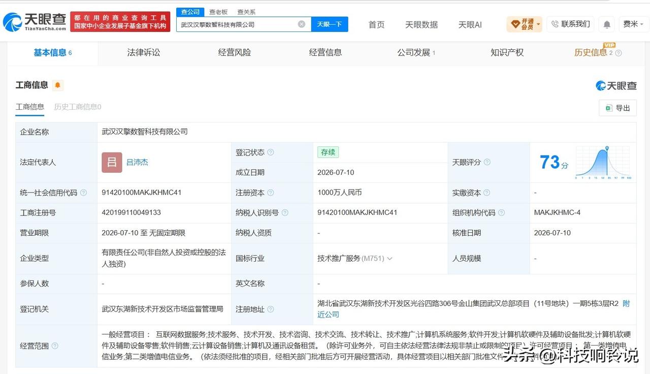Open the 基本信息 tab
Screen dimensions: 650x374
52,52
